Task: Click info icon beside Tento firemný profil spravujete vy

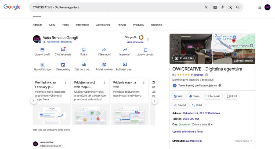Action: [x=220, y=86]
